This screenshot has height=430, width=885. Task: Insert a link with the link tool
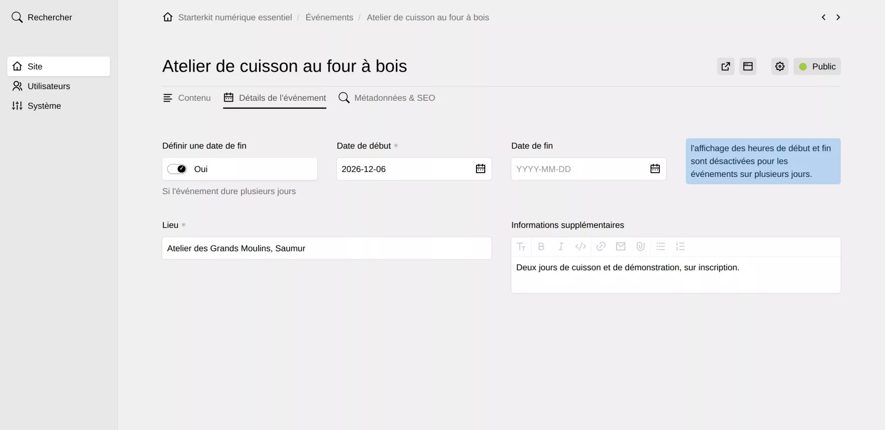point(601,247)
